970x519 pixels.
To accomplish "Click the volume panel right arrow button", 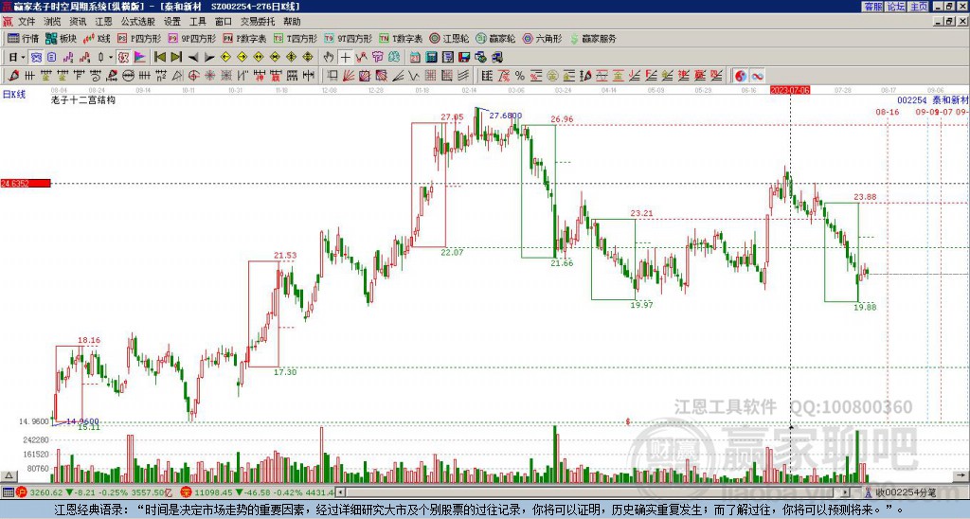I will point(961,476).
